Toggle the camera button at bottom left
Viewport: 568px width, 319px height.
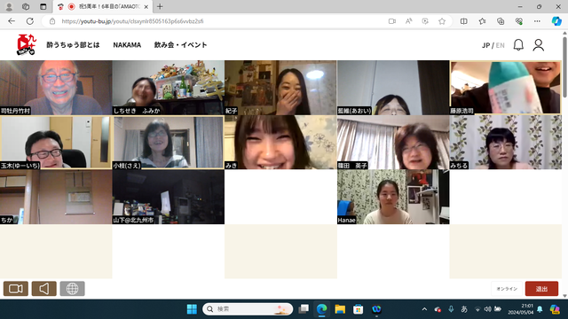point(16,289)
